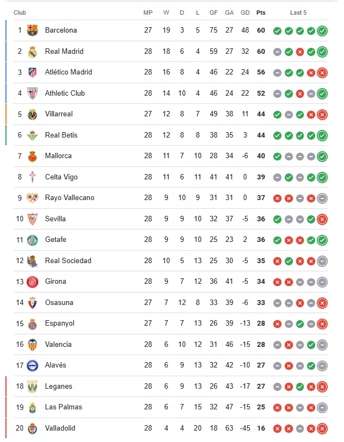Click Barcelona's most recent win indicator

[322, 31]
